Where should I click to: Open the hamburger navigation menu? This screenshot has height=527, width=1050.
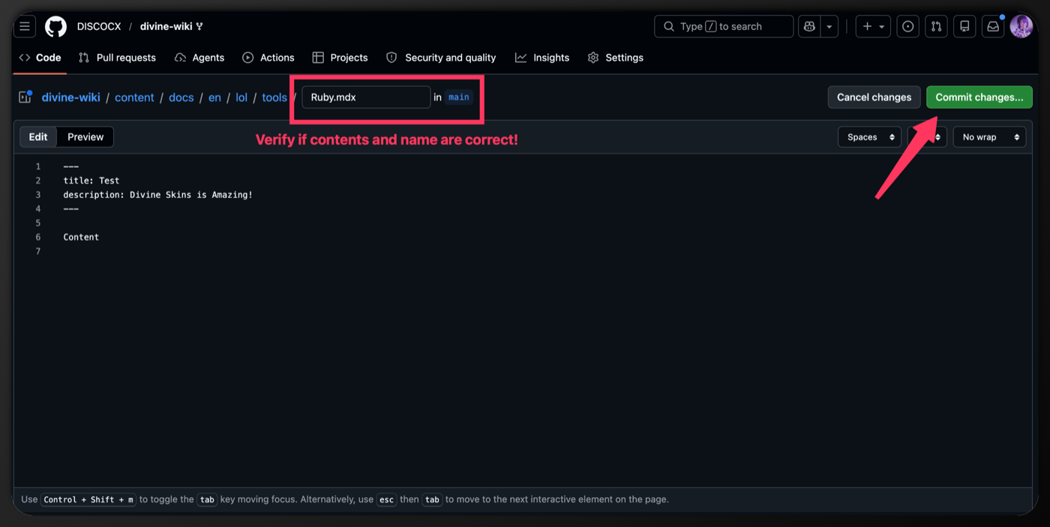pyautogui.click(x=25, y=26)
